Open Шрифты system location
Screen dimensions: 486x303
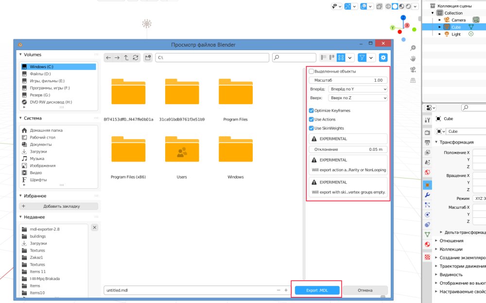point(58,180)
